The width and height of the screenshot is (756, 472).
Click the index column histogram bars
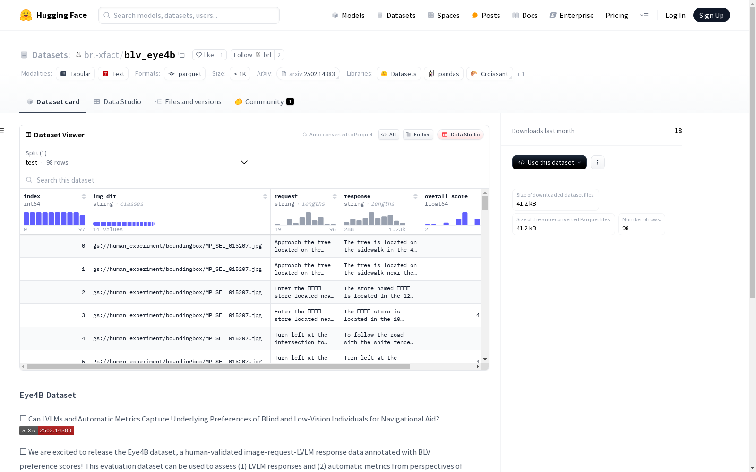[54, 219]
